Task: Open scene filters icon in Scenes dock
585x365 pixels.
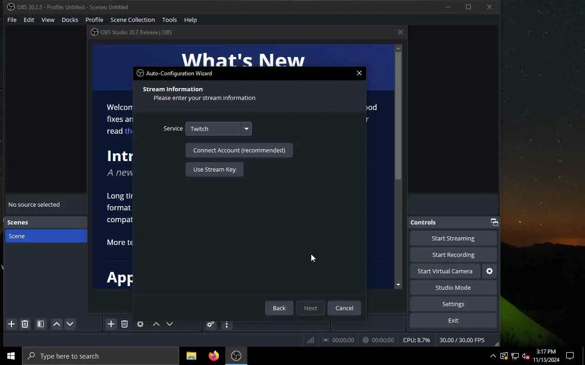Action: point(41,324)
